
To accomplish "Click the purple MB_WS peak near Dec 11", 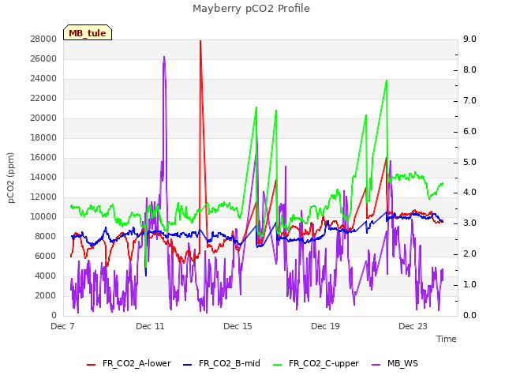I will click(164, 58).
